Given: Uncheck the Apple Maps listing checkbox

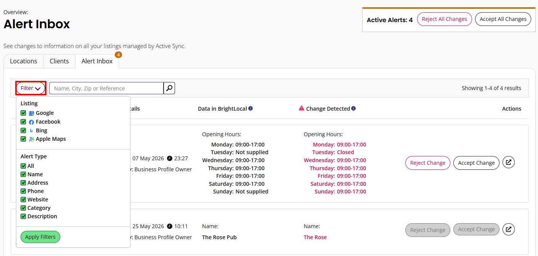Looking at the screenshot, I should 23,139.
